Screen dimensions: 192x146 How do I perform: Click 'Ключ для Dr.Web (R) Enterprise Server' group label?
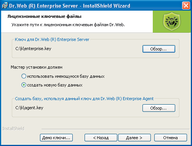pos(52,39)
